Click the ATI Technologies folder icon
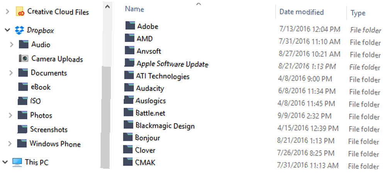This screenshot has width=386, height=174. [x=129, y=75]
